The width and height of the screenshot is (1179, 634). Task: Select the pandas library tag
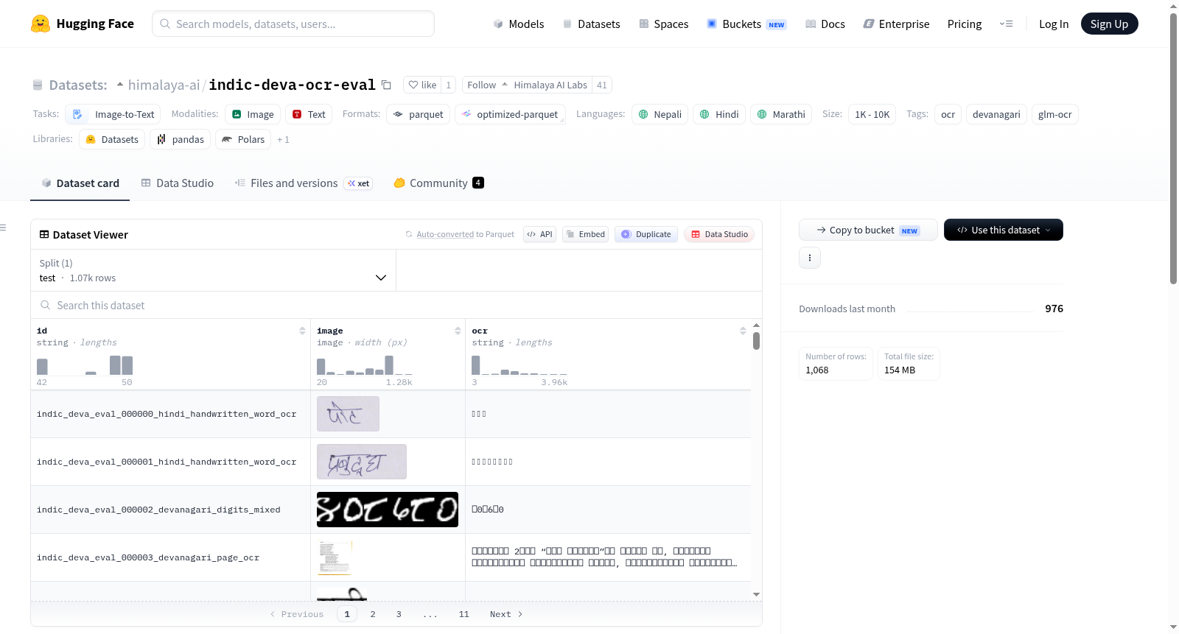pos(181,139)
